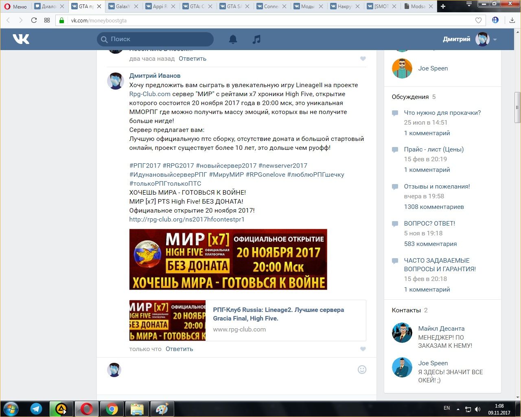Open the #МируМИР hashtag
The image size is (521, 417).
click(226, 175)
